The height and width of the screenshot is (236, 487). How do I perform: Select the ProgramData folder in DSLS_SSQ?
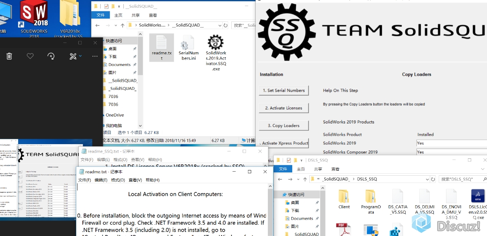point(371,202)
